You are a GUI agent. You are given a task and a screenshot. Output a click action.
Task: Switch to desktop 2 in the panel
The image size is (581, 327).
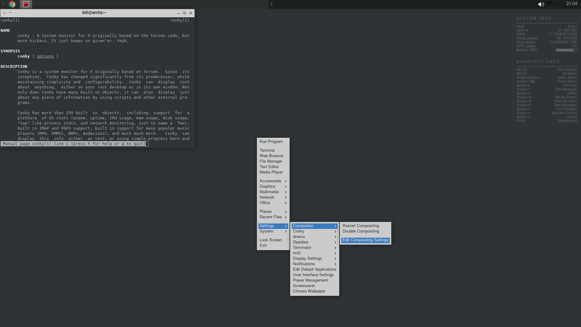click(271, 4)
